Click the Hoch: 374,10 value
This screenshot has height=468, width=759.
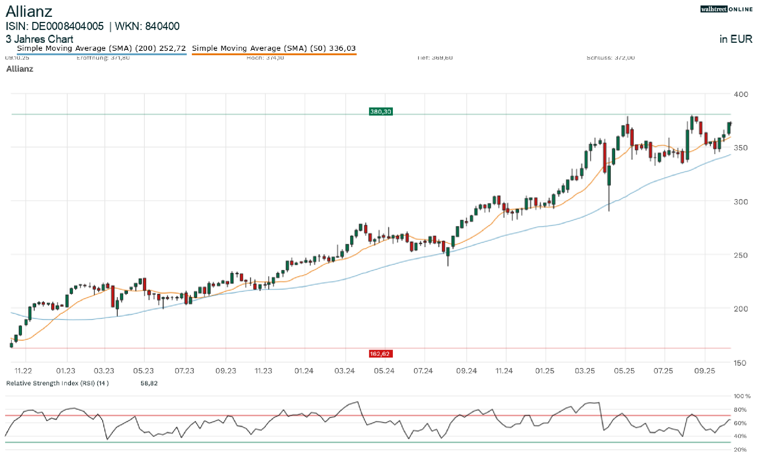click(265, 58)
